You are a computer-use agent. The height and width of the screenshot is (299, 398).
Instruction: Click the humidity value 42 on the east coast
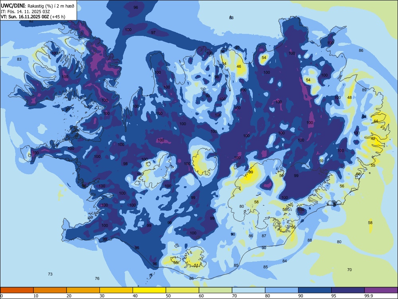373,139
